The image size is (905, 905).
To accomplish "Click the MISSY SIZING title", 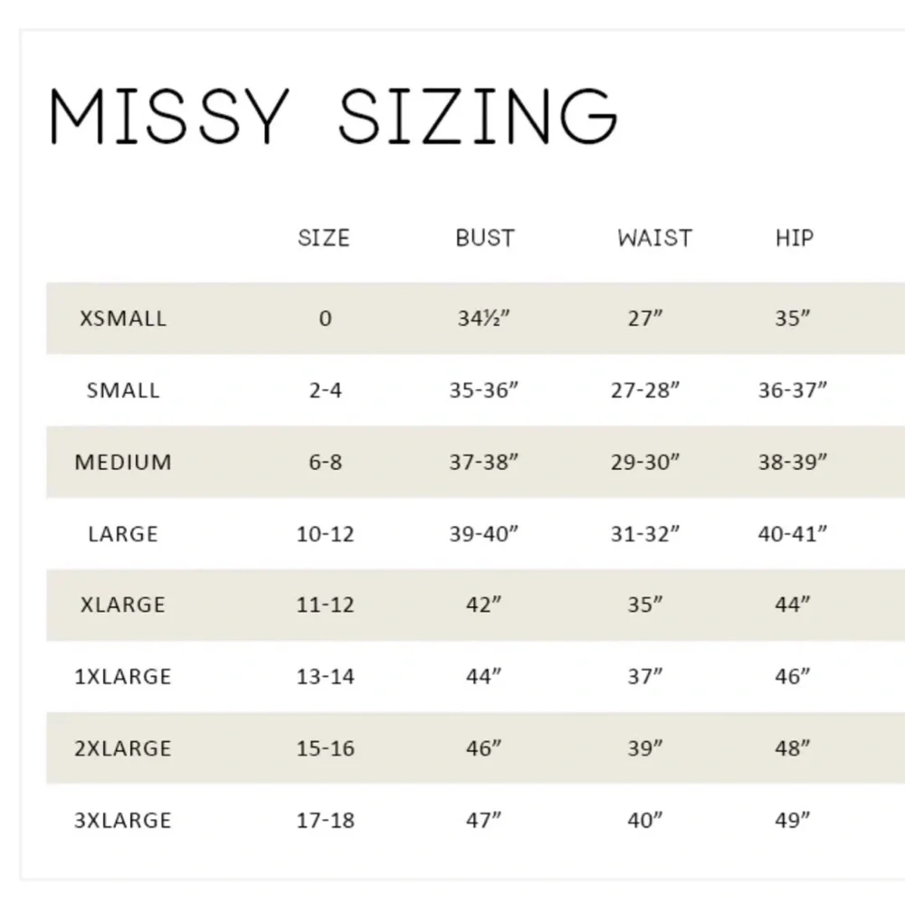I will pos(333,118).
